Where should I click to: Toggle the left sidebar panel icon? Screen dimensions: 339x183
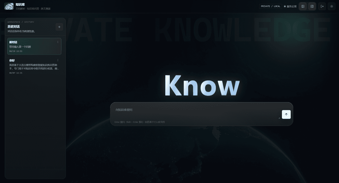click(303, 6)
